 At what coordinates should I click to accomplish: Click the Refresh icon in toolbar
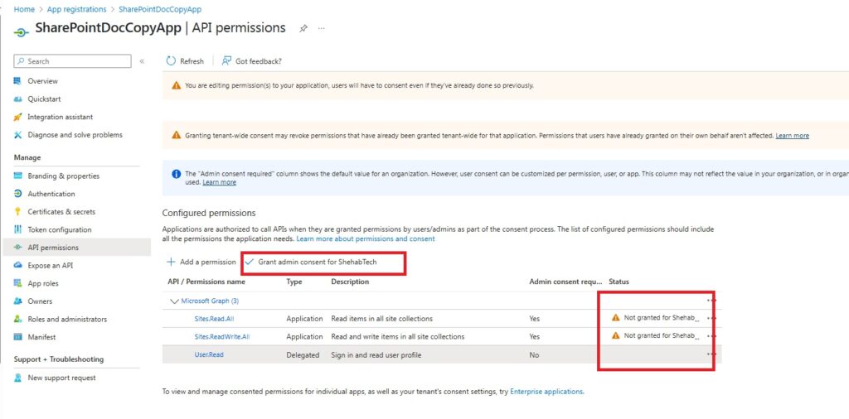coord(171,61)
